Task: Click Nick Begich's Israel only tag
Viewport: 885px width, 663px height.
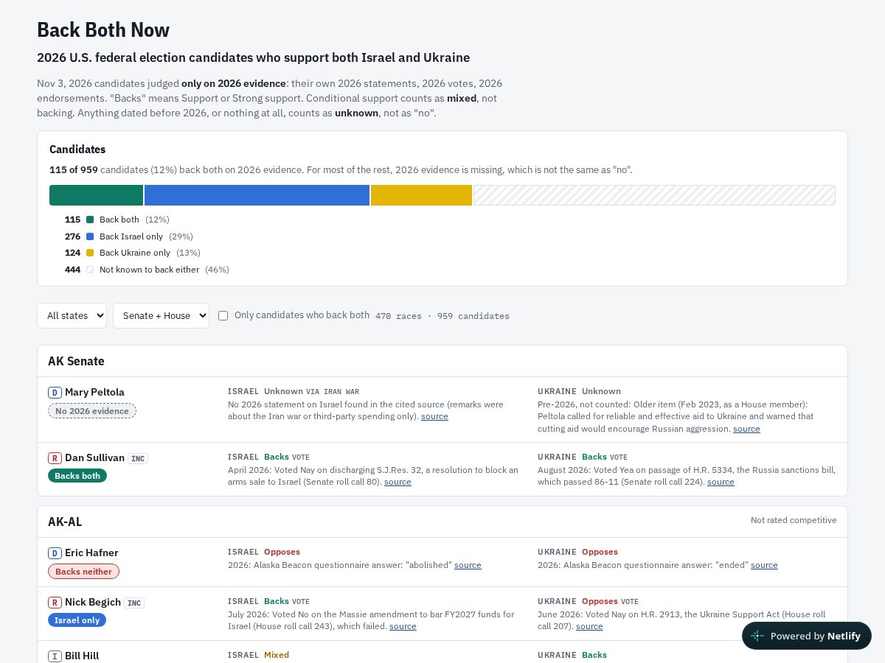Action: click(77, 620)
